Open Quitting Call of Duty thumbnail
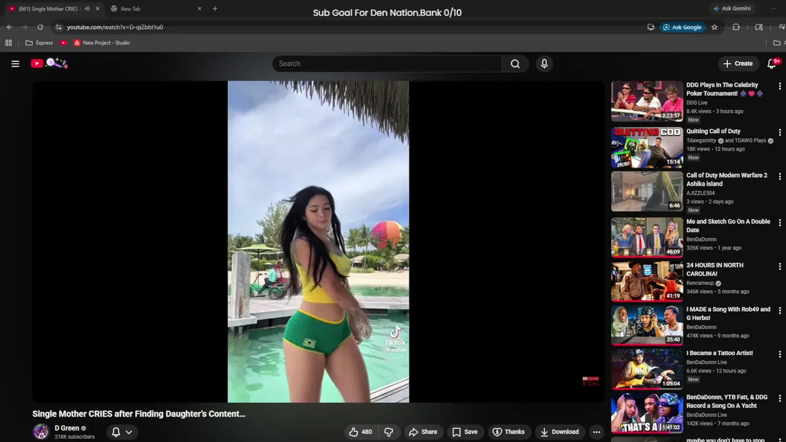 click(x=647, y=147)
